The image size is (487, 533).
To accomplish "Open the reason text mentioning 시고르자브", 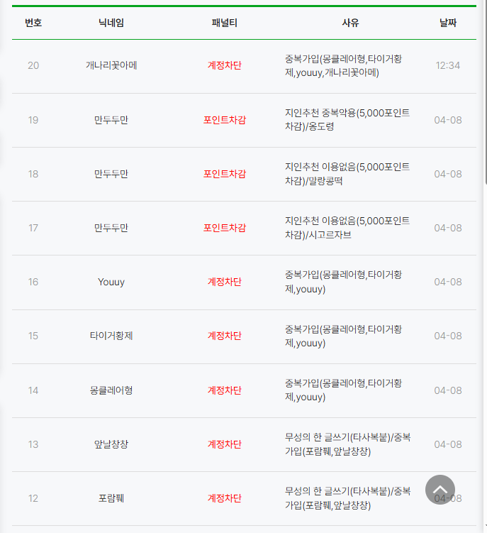I will 347,228.
